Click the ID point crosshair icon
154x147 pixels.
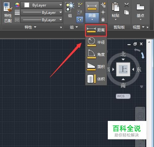coord(103,12)
